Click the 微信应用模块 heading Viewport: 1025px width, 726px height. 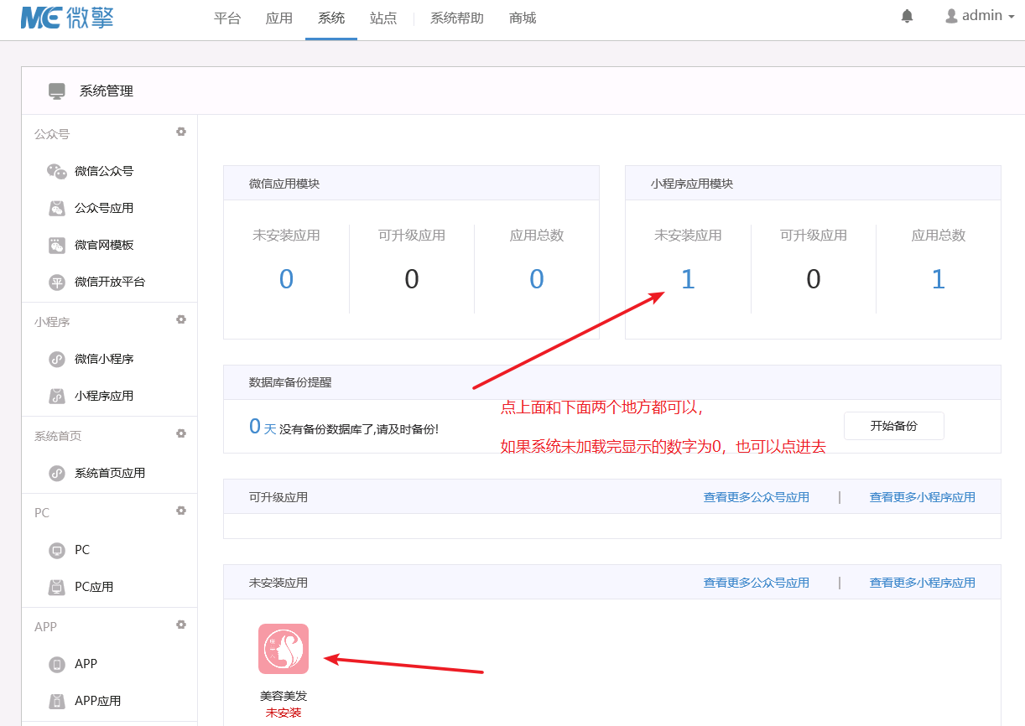[x=284, y=183]
